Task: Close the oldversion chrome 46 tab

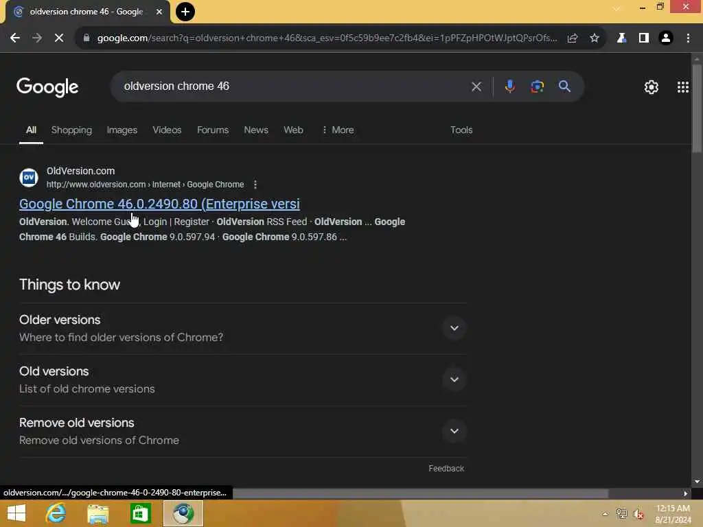Action: tap(159, 12)
